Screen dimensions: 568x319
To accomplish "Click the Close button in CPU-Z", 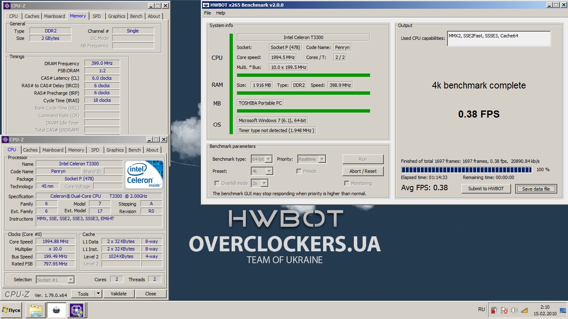I will 151,294.
